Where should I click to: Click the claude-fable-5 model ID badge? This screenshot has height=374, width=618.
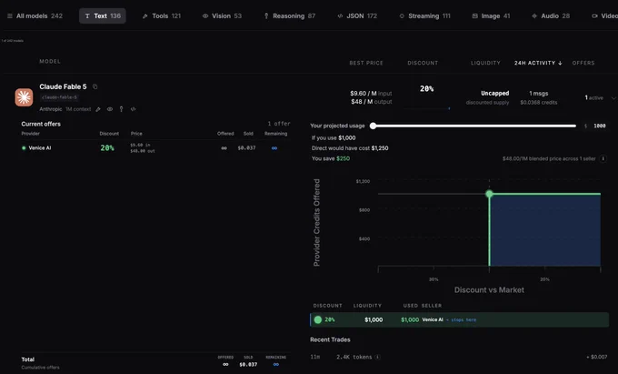[59, 97]
